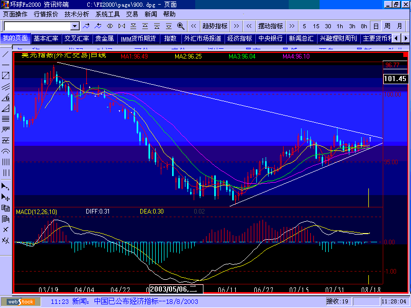
Task: Open the 系统工具 menu
Action: pyautogui.click(x=107, y=14)
